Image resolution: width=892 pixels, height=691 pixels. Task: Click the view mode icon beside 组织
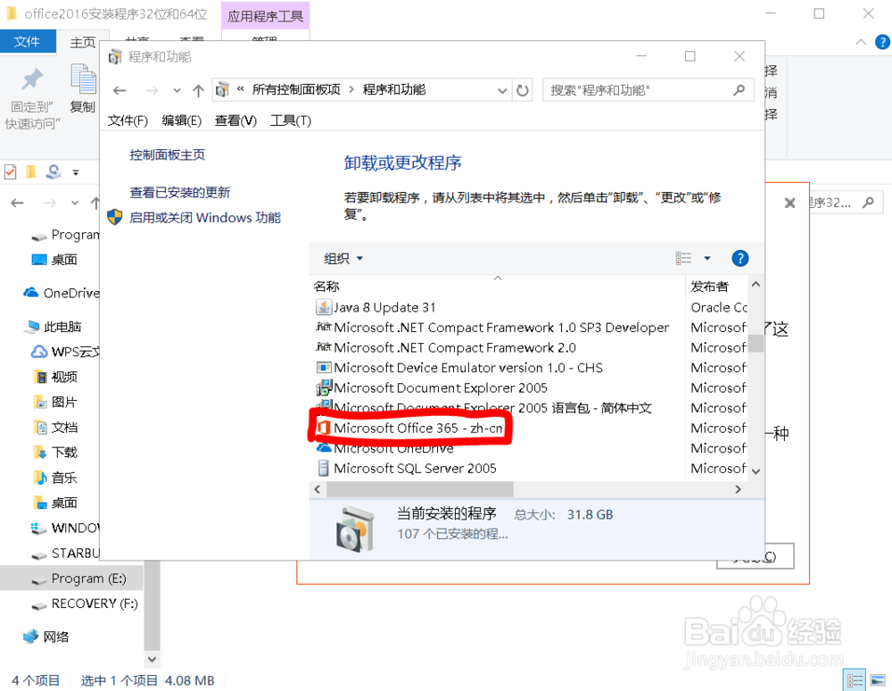(x=683, y=258)
